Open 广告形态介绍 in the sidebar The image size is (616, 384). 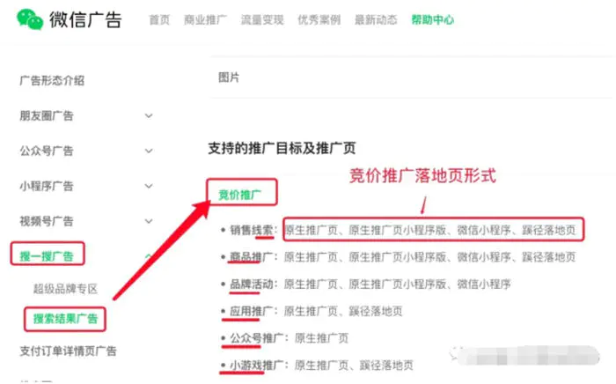(52, 80)
